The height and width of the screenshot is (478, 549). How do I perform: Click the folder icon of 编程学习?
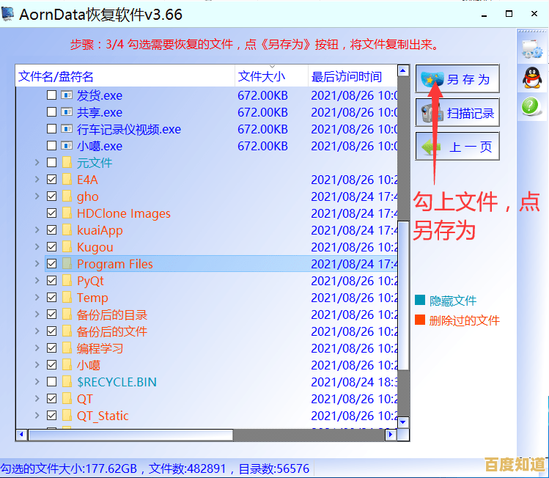(x=67, y=348)
